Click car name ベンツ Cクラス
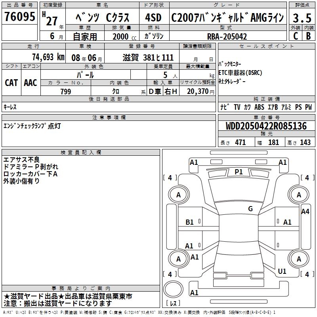The height and width of the screenshot is (317, 317). tap(103, 17)
